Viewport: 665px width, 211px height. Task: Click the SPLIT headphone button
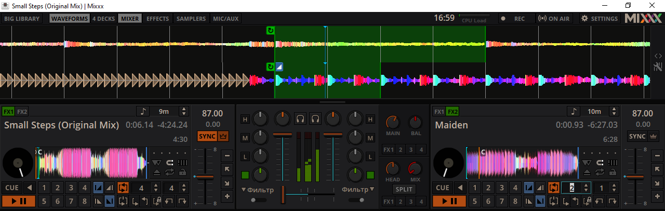pos(405,189)
